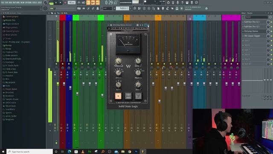Click the speech bubble news icon
The image size is (273, 154).
tap(196, 3)
